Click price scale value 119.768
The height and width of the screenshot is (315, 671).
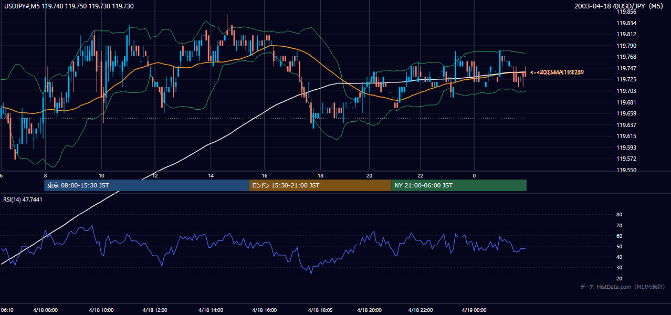(626, 57)
